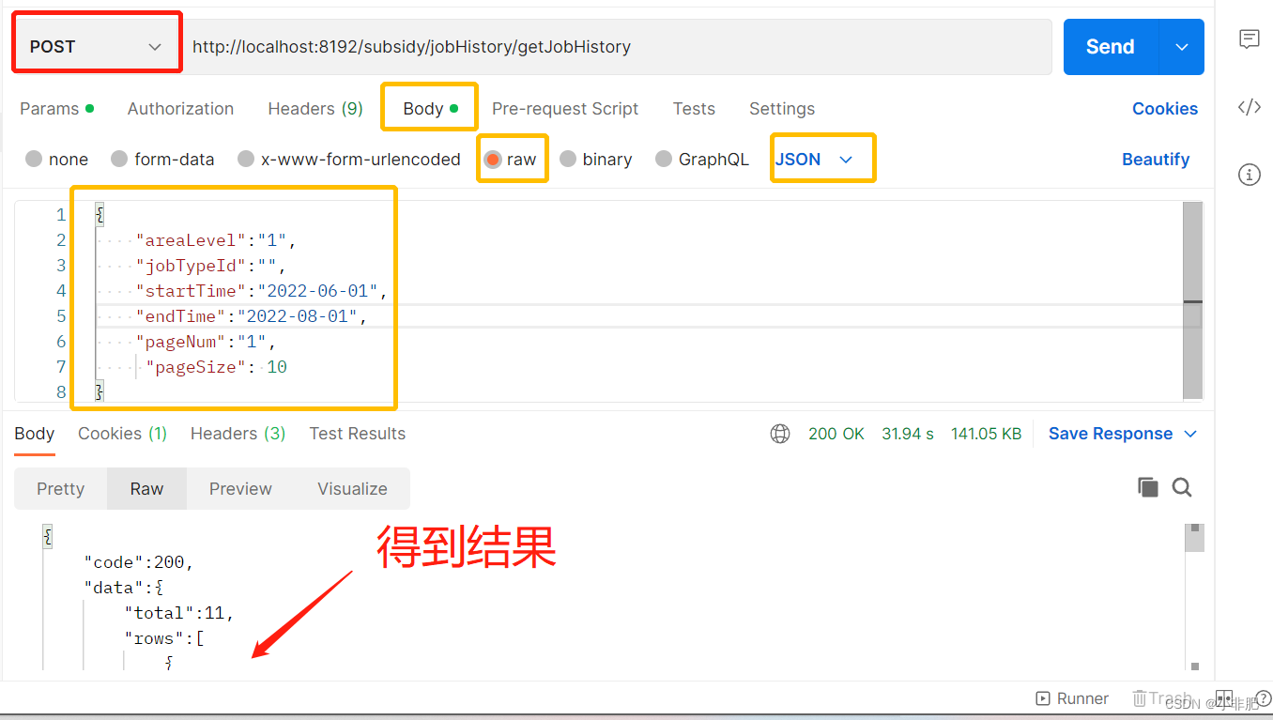1273x720 pixels.
Task: Click the "endTime" line in body
Action: click(252, 316)
